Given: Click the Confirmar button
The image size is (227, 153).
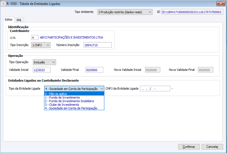Looking at the screenshot, I should pyautogui.click(x=189, y=147).
